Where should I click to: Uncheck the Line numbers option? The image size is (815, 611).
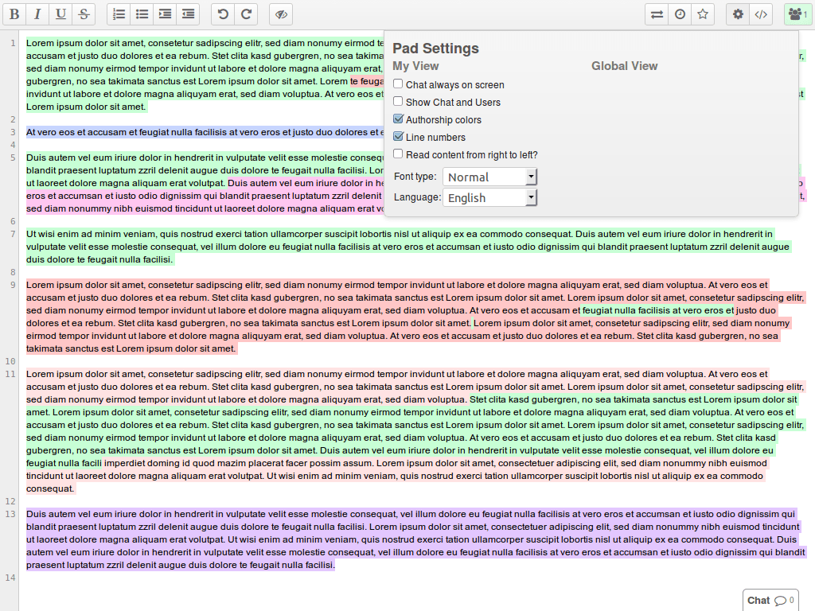[x=398, y=136]
